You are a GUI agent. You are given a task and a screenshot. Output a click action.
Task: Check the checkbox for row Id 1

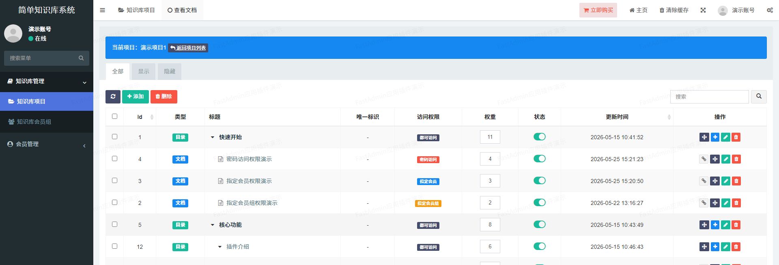pyautogui.click(x=114, y=137)
